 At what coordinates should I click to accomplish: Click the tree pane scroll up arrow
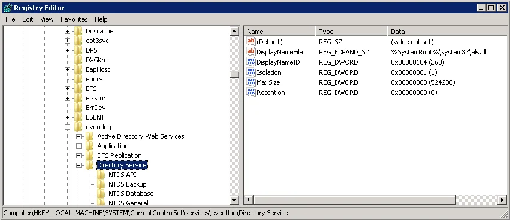coord(234,31)
